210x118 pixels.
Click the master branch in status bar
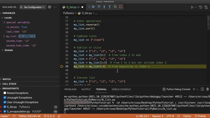(x=5, y=116)
